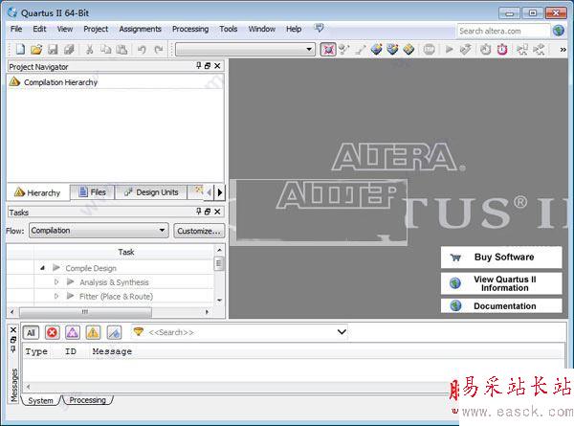Screen dimensions: 574x426
Task: Open the Flow Compilation dropdown
Action: 162,231
